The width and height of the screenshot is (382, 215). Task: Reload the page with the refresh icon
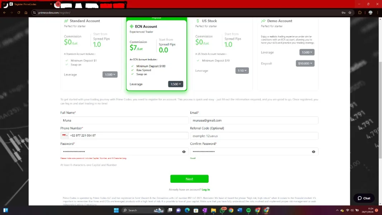click(19, 13)
